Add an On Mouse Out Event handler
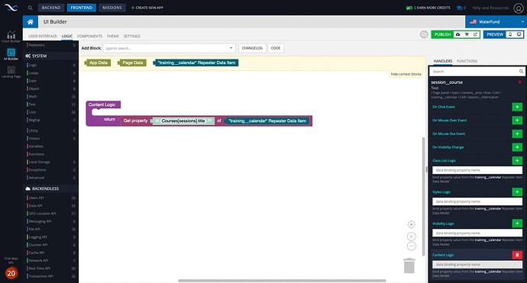The height and width of the screenshot is (283, 527). (517, 133)
